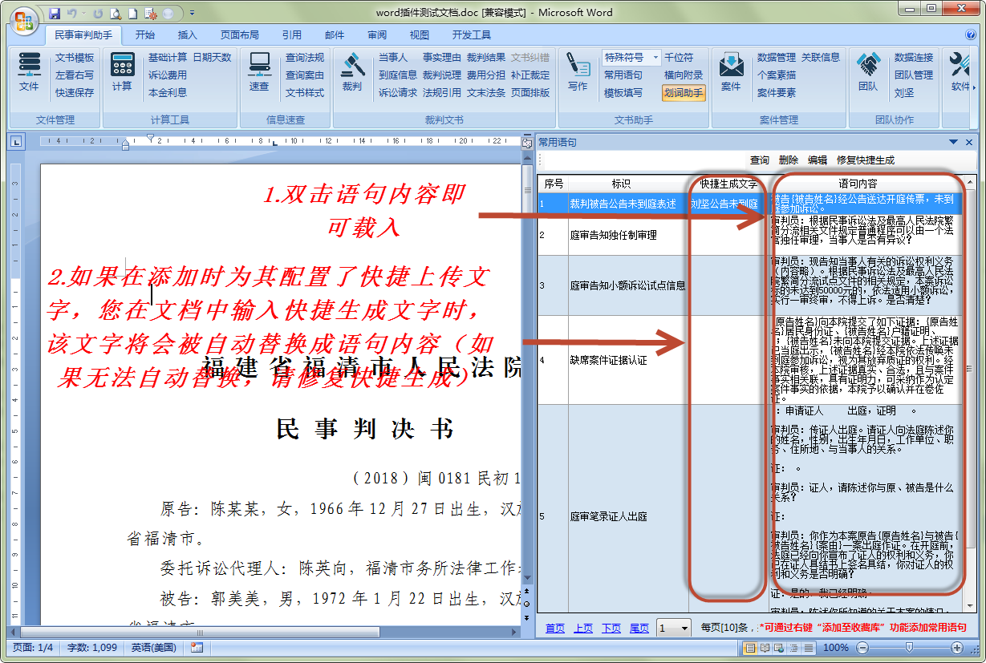Click 诉讼费用 in 计算工具 group
The height and width of the screenshot is (663, 986).
[168, 75]
